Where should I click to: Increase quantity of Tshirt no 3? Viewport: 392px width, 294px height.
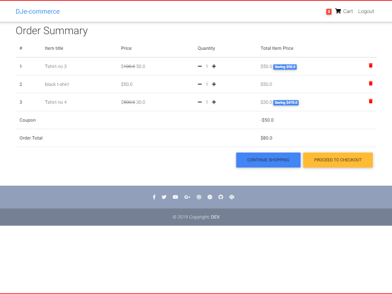point(214,66)
